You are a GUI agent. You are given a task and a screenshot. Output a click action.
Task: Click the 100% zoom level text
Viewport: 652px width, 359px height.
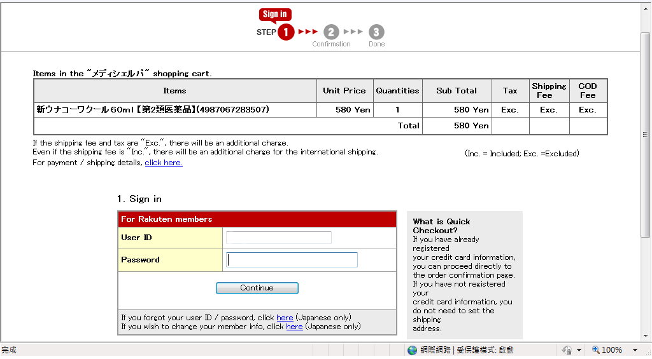pos(612,350)
